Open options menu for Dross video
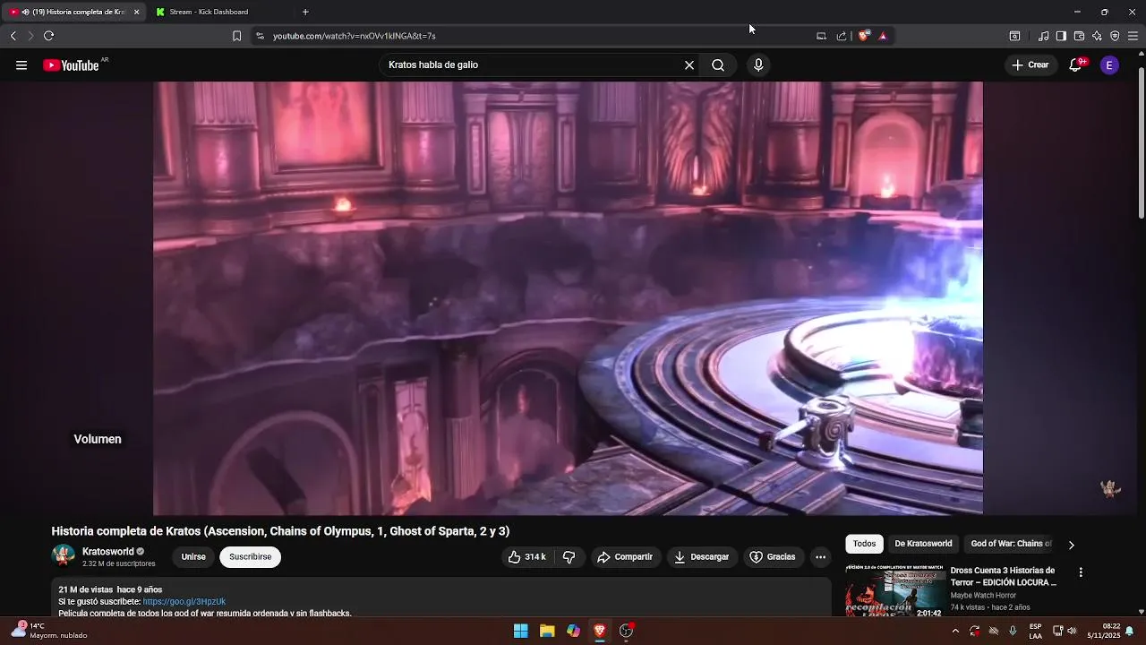1146x645 pixels. [x=1081, y=572]
